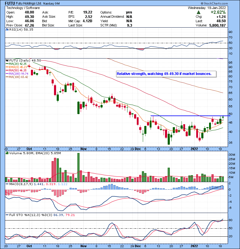Click the MACD(8,17,9) indicator label
Viewport: 240px width, 249px height.
(x=21, y=184)
